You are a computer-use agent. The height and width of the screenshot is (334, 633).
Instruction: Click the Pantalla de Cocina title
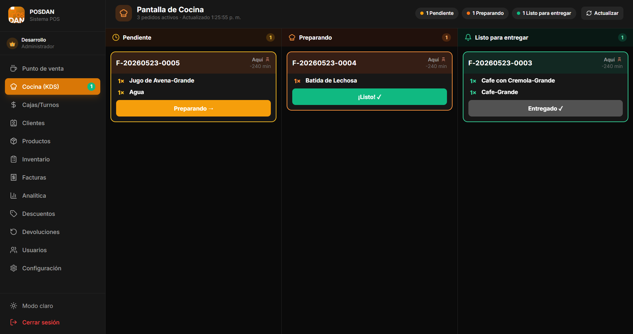(x=170, y=10)
